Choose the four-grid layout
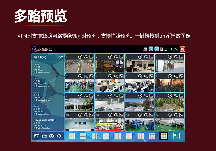Screen dimensions: 216x151 (x=106, y=136)
